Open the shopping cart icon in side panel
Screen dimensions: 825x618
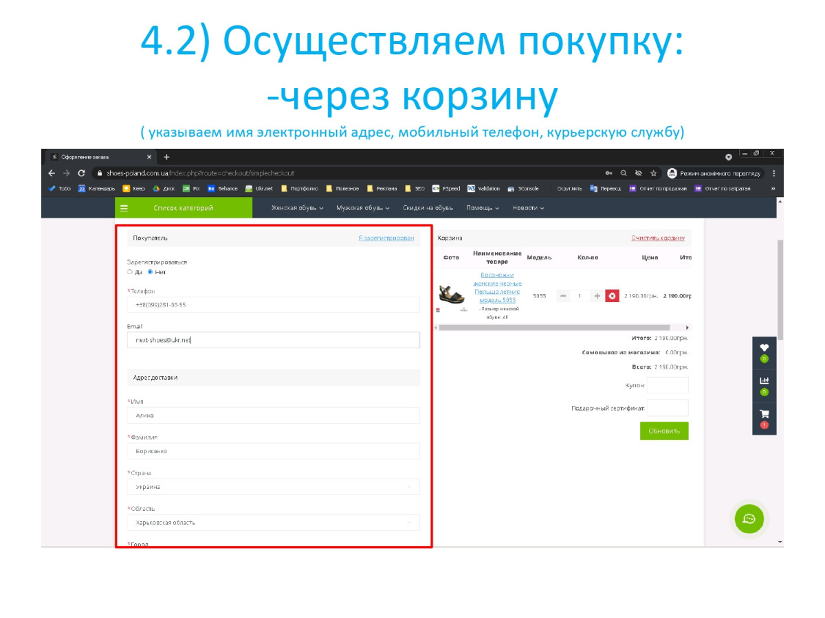pyautogui.click(x=764, y=415)
